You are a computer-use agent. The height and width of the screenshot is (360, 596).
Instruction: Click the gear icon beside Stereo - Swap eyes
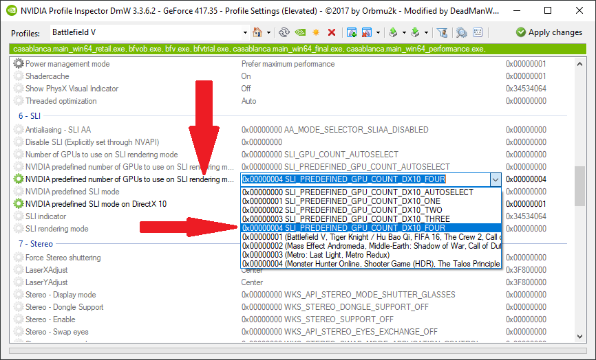[19, 332]
